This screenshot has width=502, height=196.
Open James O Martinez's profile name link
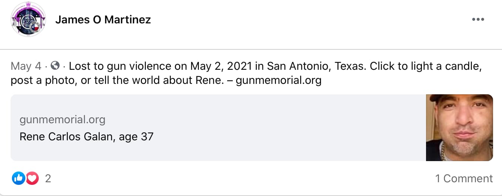click(103, 20)
